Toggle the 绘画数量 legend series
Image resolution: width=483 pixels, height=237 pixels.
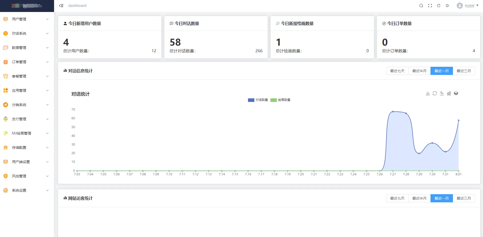tap(280, 100)
